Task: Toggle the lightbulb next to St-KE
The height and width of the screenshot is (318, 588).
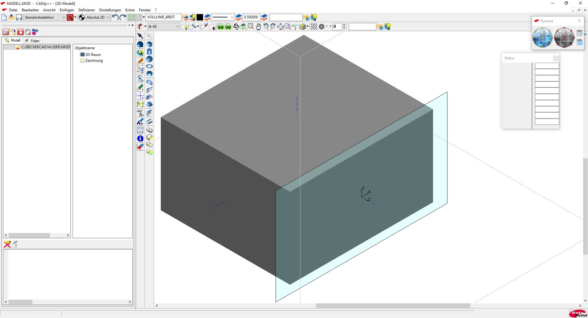Action: click(x=185, y=27)
